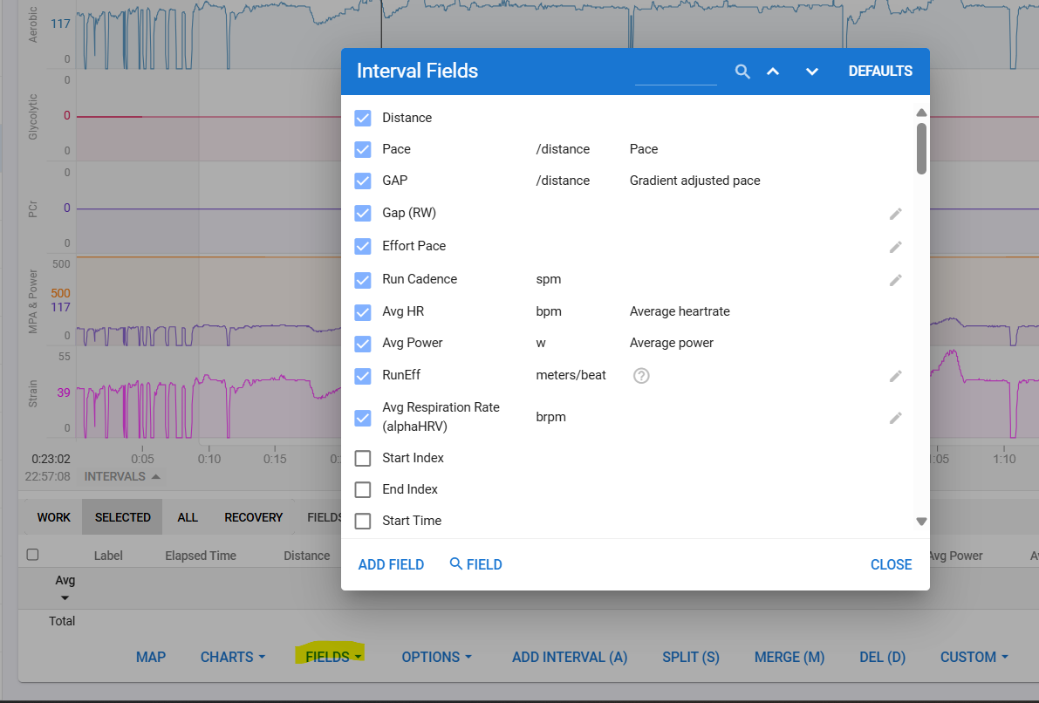This screenshot has height=703, width=1039.
Task: Enable the Start Index checkbox
Action: click(363, 458)
